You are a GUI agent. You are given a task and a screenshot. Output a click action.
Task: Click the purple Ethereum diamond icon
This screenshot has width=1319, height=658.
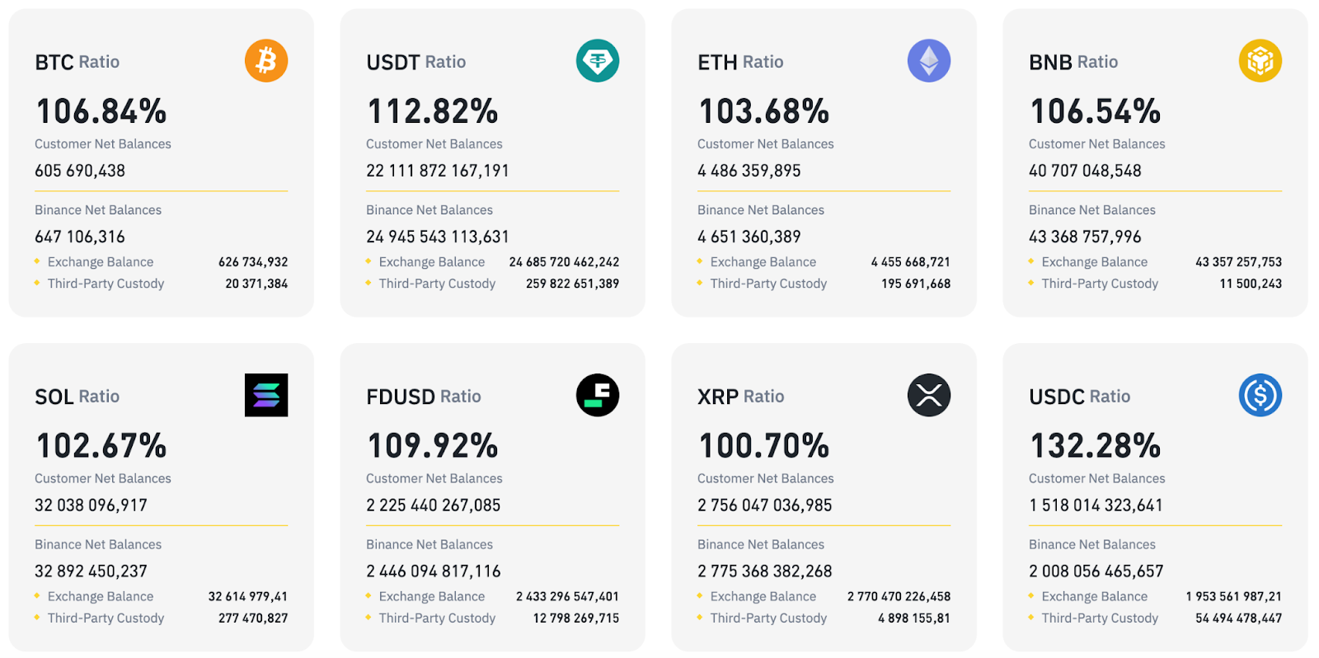pos(929,61)
